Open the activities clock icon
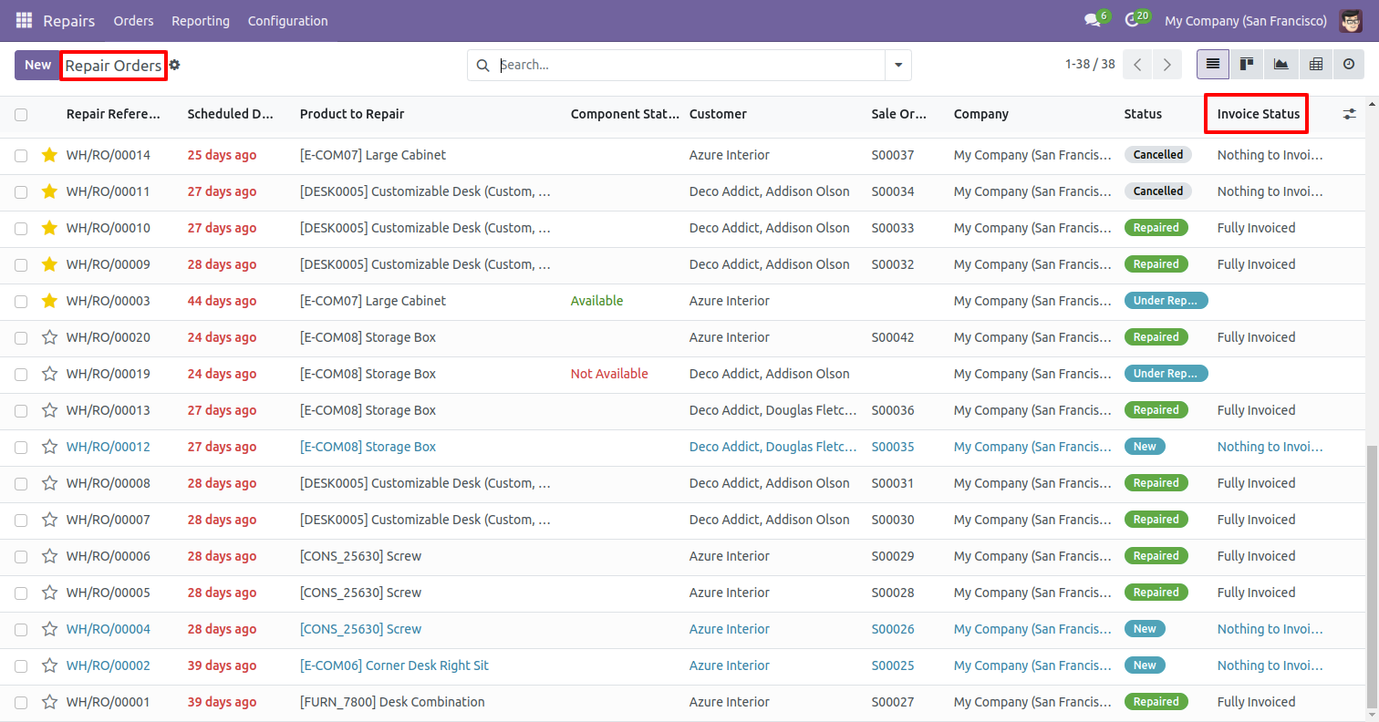This screenshot has width=1379, height=722. click(x=1132, y=20)
